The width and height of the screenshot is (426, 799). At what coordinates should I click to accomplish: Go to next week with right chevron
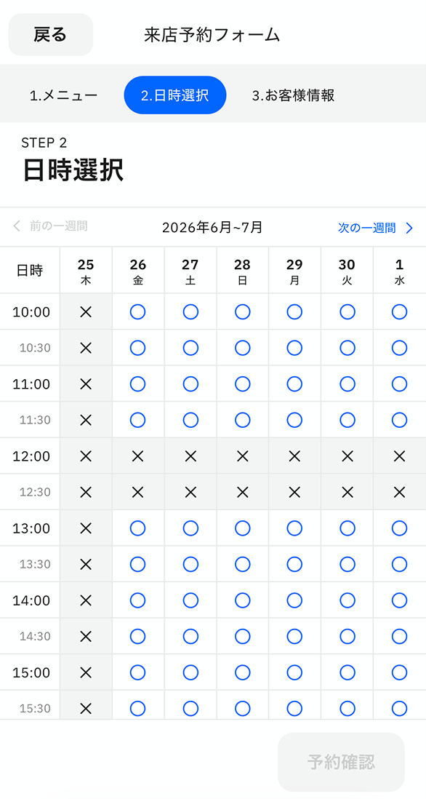click(x=409, y=228)
